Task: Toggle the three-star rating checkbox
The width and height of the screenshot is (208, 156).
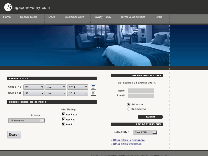Action: [63, 124]
